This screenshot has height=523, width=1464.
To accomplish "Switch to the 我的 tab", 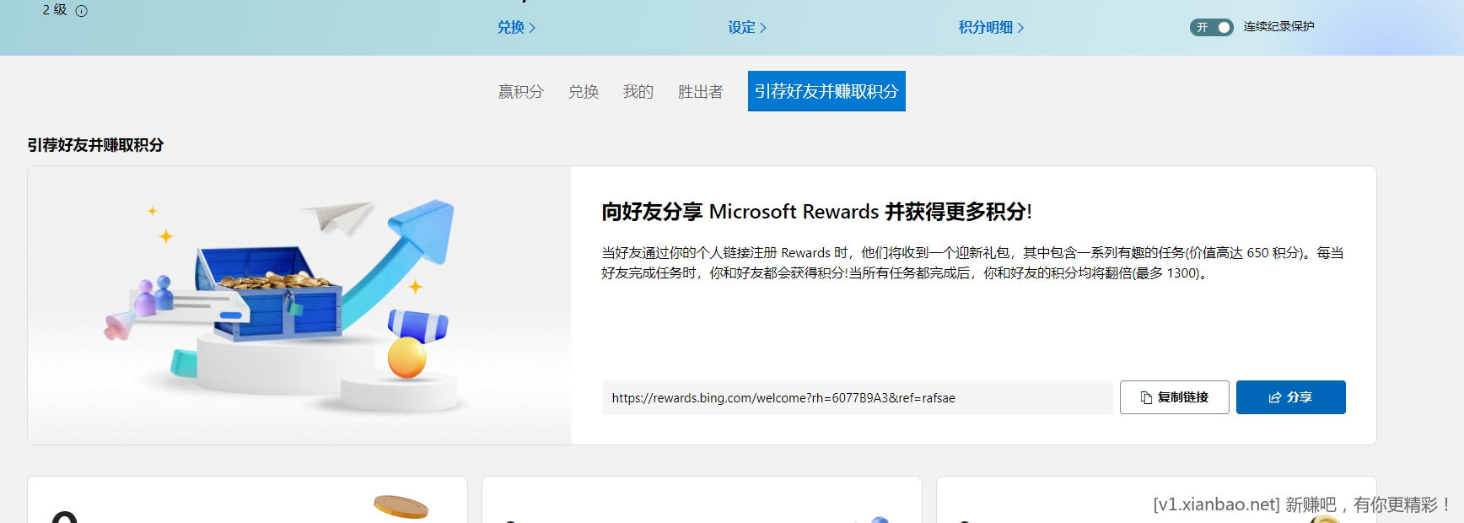I will (x=638, y=91).
